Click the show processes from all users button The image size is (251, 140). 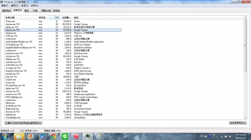23,123
